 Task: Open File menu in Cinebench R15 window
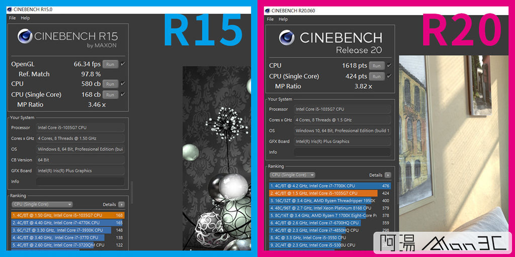point(13,18)
